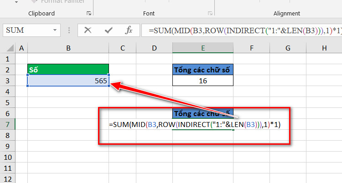Confirm the formula with the checkmark button
This screenshot has height=183, width=342.
point(109,30)
